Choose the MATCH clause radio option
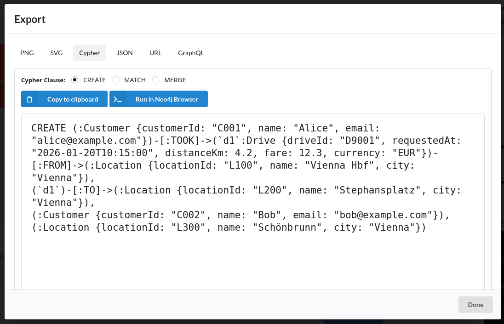Screen dimensions: 504x324 pos(116,80)
